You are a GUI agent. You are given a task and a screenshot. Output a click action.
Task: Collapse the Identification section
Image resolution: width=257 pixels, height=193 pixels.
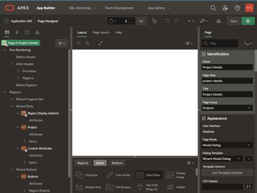click(x=204, y=54)
